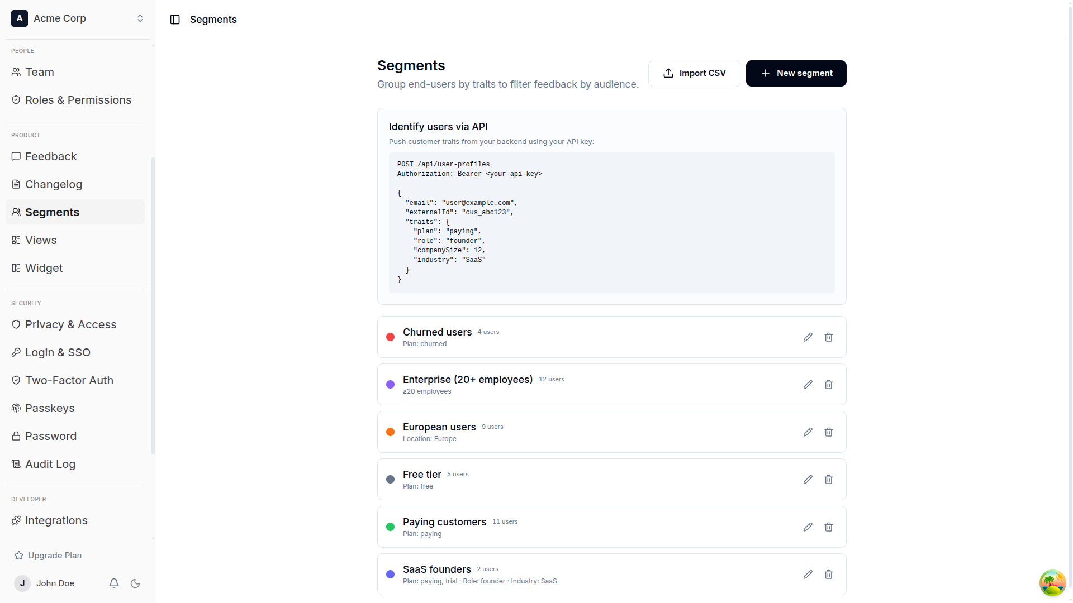Screen dimensions: 1073x603
Task: Click the red Churned users color dot
Action: [391, 337]
